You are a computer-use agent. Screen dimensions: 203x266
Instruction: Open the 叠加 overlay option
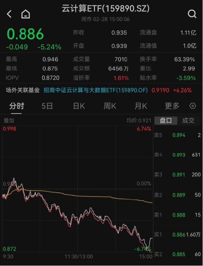pyautogui.click(x=9, y=120)
